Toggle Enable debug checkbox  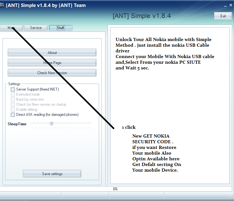pos(13,109)
